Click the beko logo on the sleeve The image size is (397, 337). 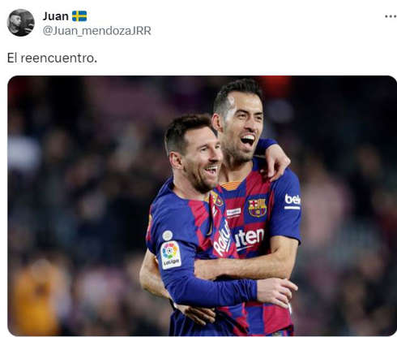point(292,201)
